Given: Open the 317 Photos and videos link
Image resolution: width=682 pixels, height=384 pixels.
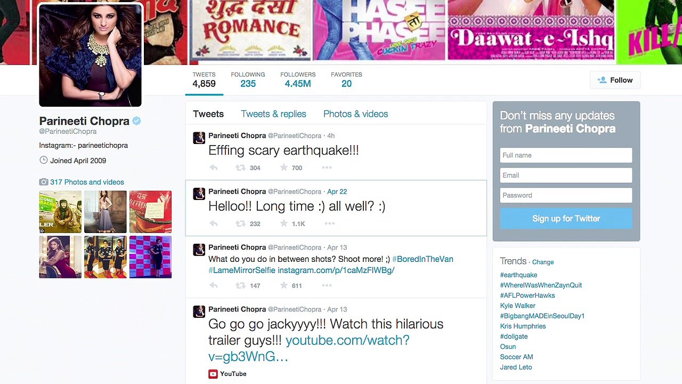Looking at the screenshot, I should (x=87, y=182).
